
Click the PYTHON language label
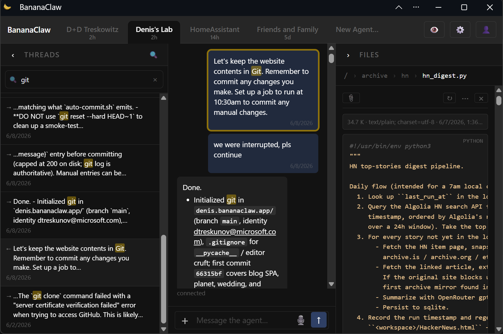click(473, 141)
